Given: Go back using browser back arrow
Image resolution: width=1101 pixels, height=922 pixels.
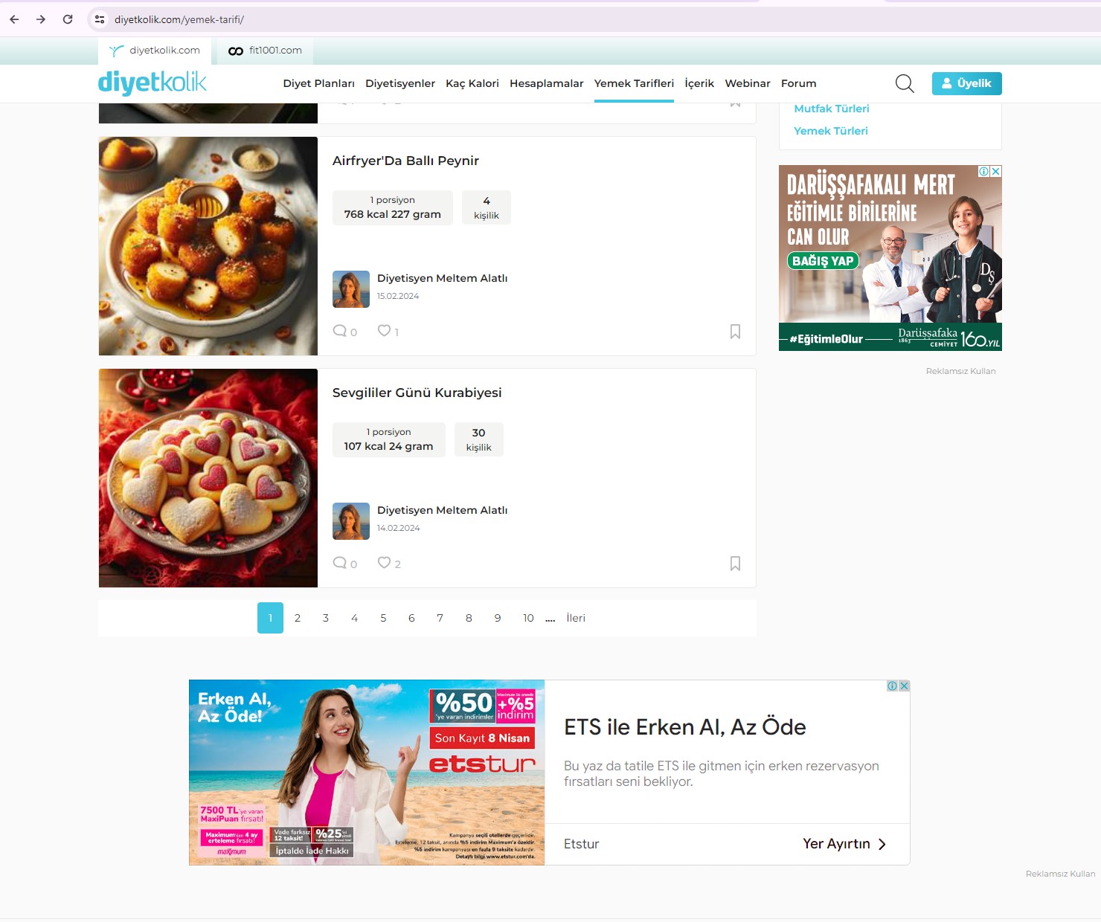Looking at the screenshot, I should [14, 19].
